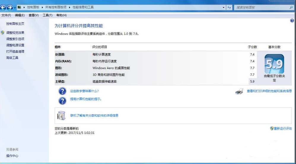296x164 pixels.
Task: Click the 所有控制面板项 breadcrumb
Action: point(56,7)
